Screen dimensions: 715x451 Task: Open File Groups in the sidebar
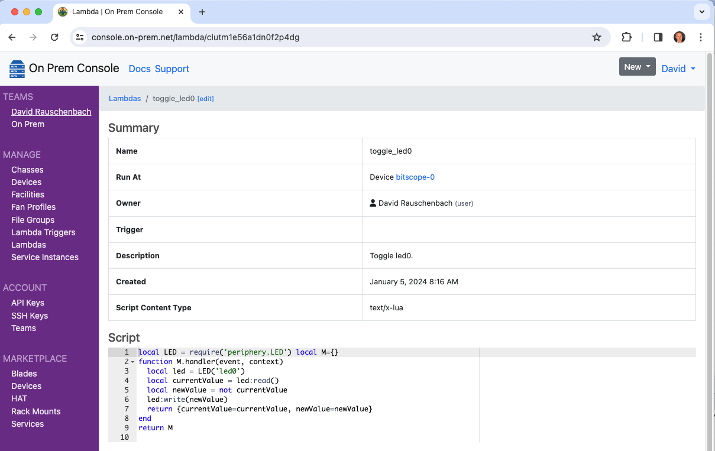tap(33, 220)
